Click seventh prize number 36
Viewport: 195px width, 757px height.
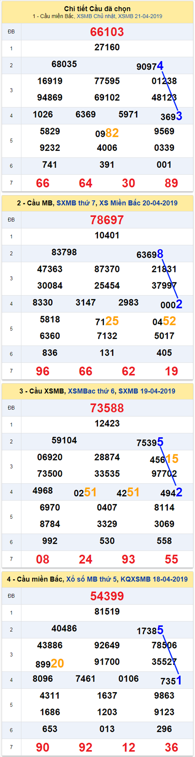(x=171, y=747)
